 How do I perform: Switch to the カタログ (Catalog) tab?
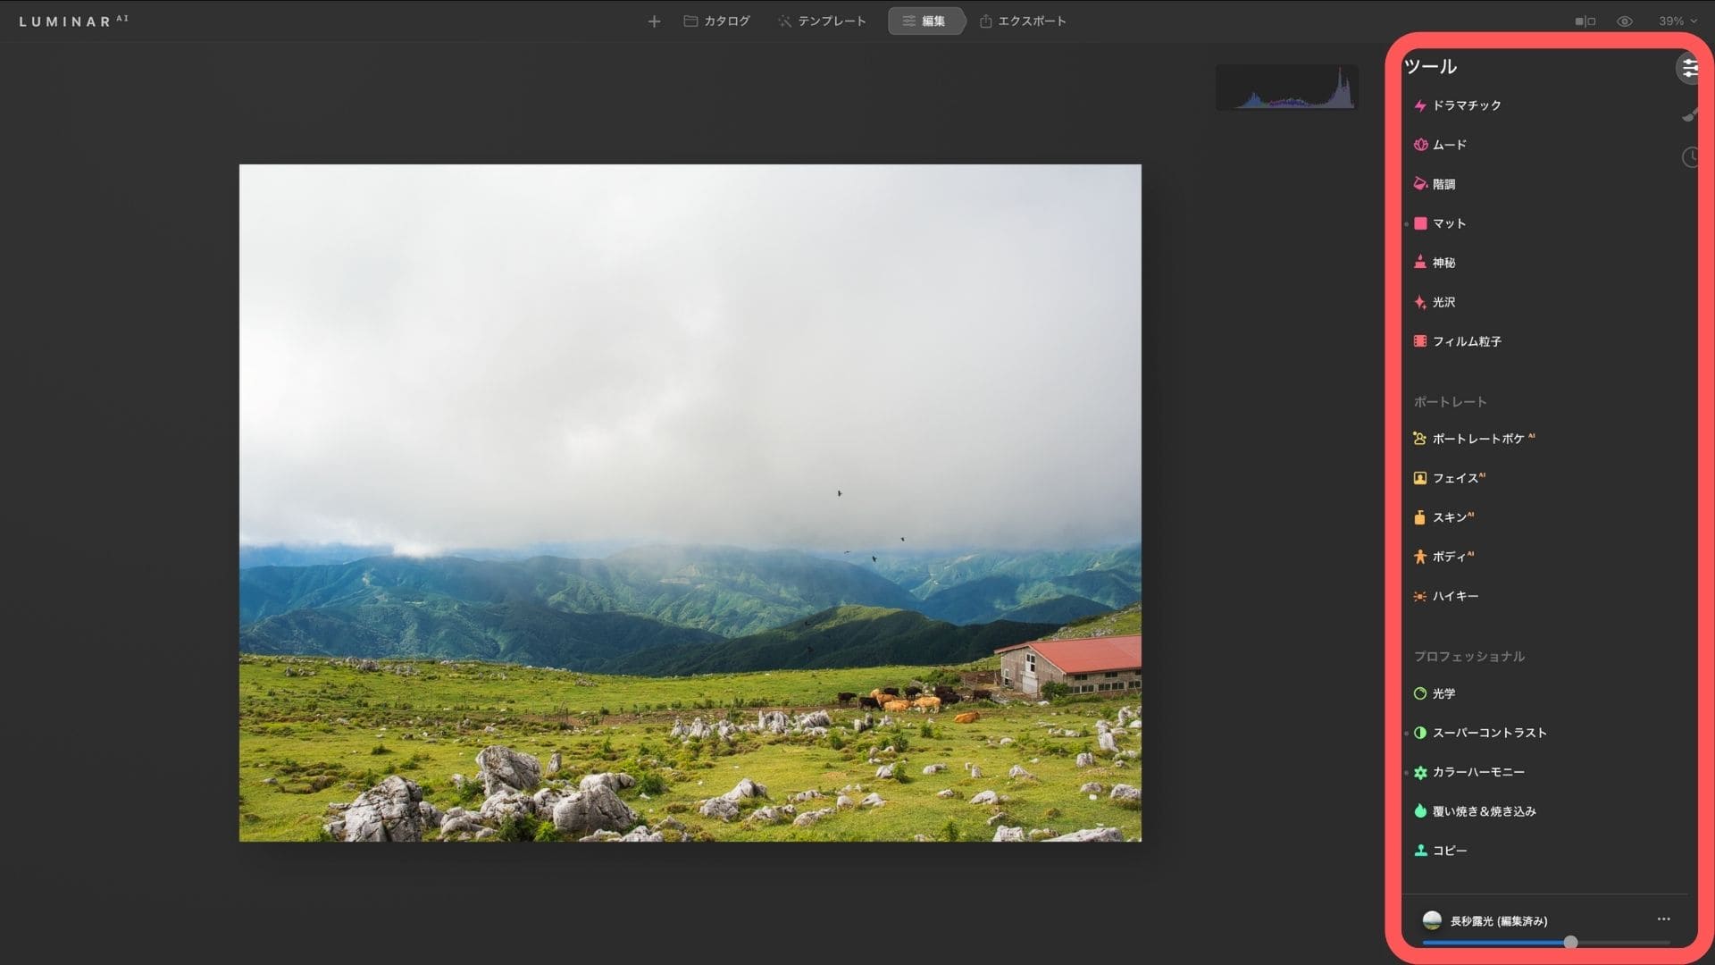717,21
